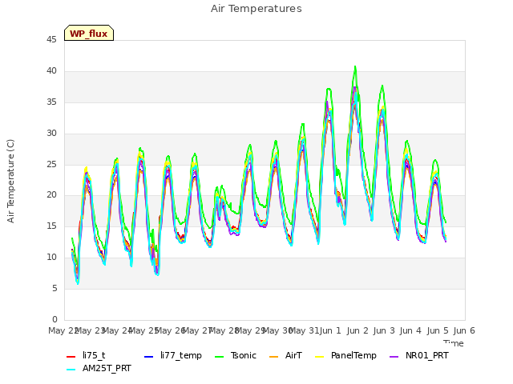Click the Time x-axis title
Screen dimensions: 513x384
(454, 343)
